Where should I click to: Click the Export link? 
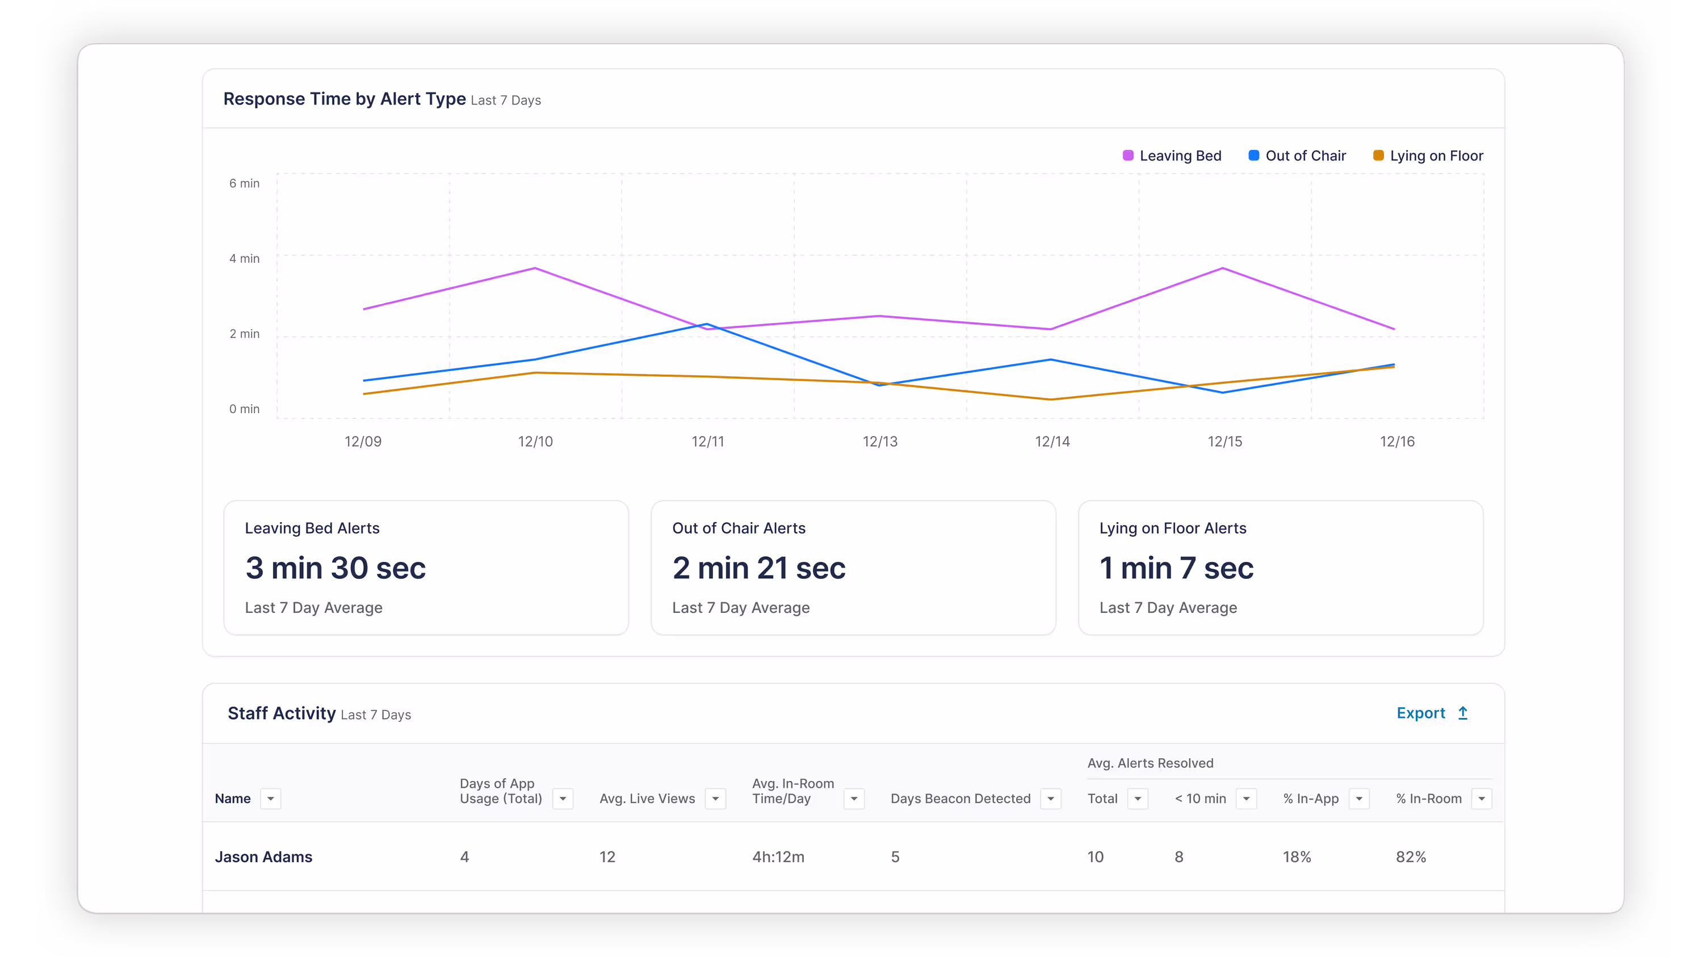1420,713
